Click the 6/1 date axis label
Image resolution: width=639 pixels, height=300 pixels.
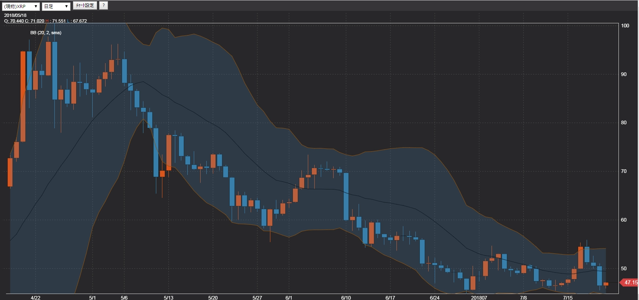tap(289, 298)
